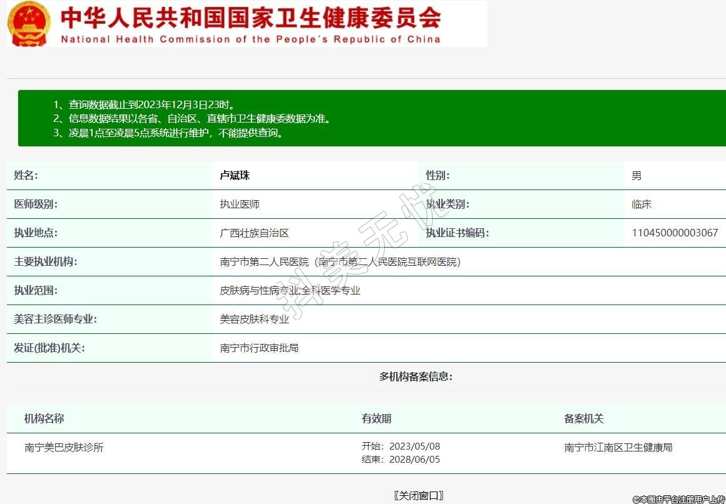Viewport: 726px width, 504px height.
Task: Click the 关闭窗口 link
Action: [x=419, y=496]
